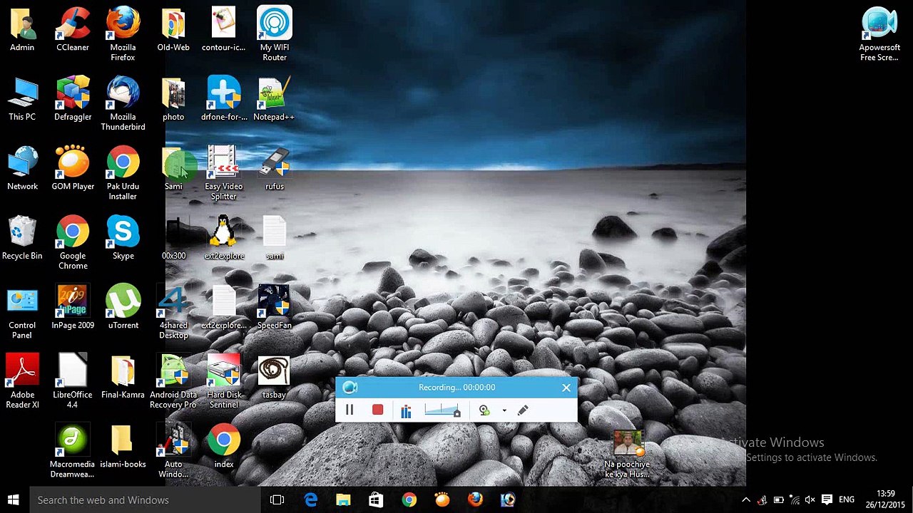Open the Windows Start menu
The image size is (913, 513).
click(13, 500)
